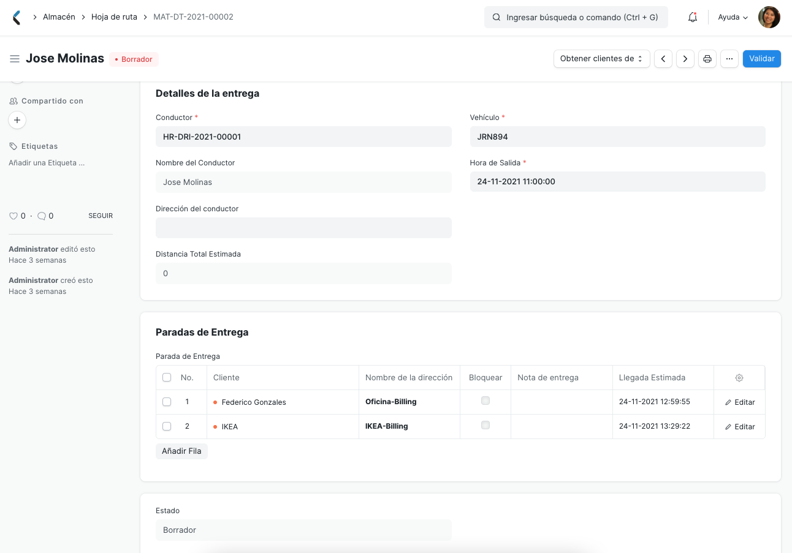Toggle Bloquear for IKEA row
792x553 pixels.
point(485,425)
